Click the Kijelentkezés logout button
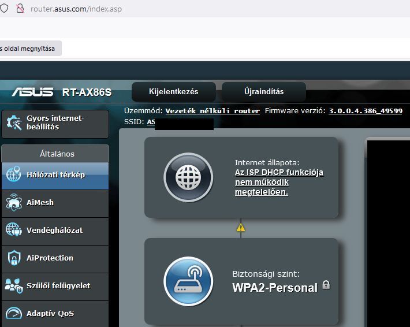The height and width of the screenshot is (327, 410). [x=174, y=91]
